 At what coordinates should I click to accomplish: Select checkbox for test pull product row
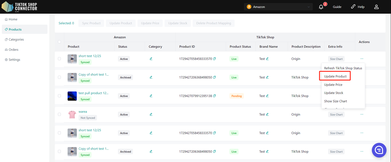pos(59,96)
